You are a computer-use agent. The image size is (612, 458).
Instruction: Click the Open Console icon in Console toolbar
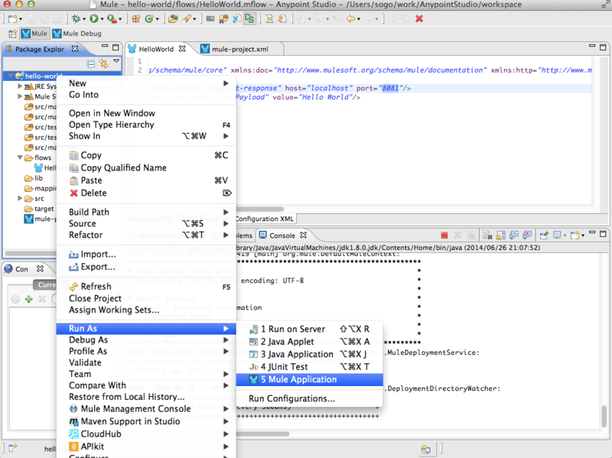tap(577, 235)
